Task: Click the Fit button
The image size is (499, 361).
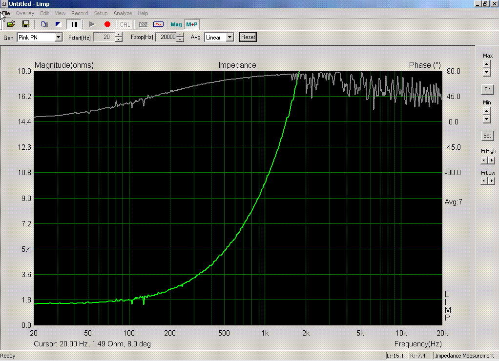Action: [487, 89]
